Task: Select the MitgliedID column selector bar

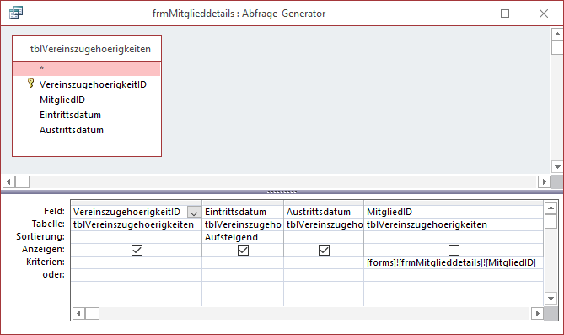Action: click(x=454, y=203)
